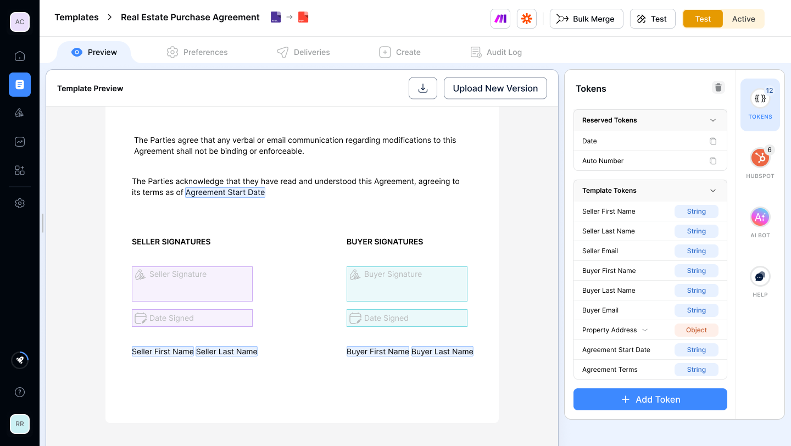Switch the template to Active mode
The width and height of the screenshot is (791, 446).
(743, 18)
